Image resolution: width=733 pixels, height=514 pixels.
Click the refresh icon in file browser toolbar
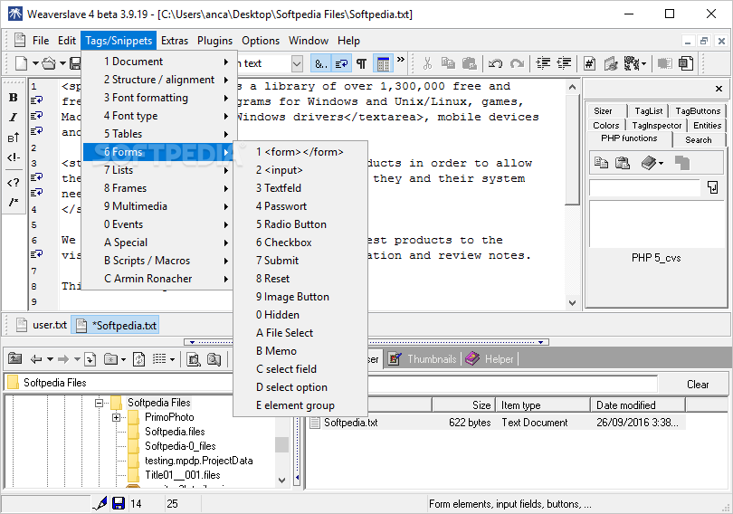(138, 359)
